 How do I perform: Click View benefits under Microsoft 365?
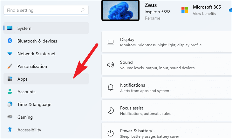[204, 14]
